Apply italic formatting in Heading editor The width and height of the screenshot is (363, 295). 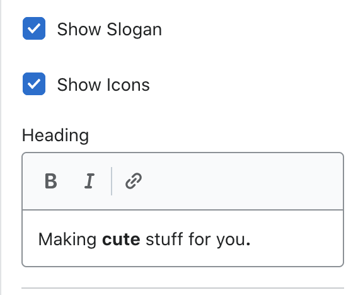[x=89, y=181]
